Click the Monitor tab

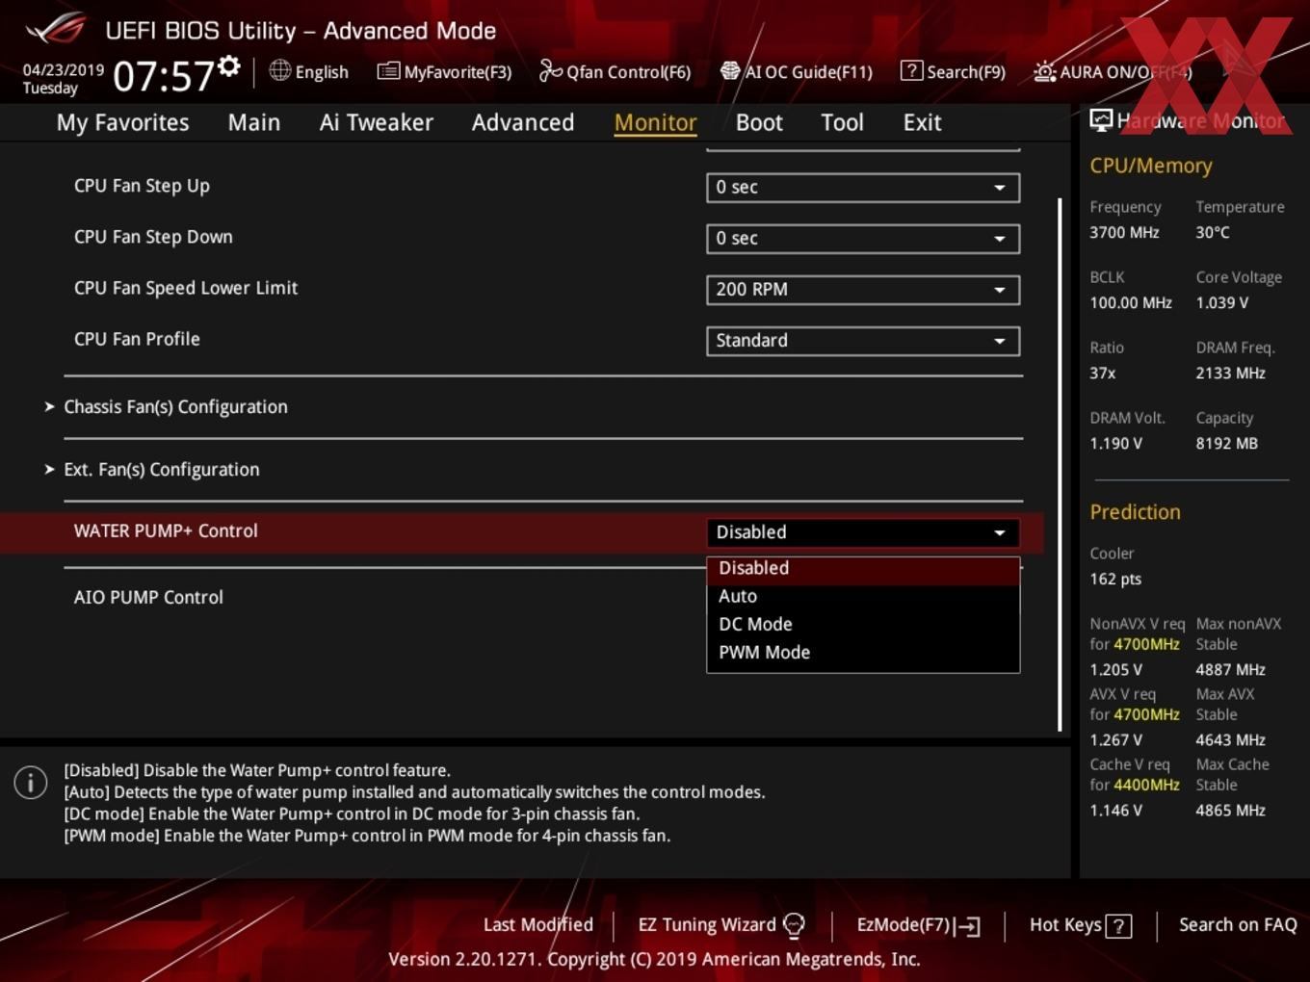click(x=655, y=122)
